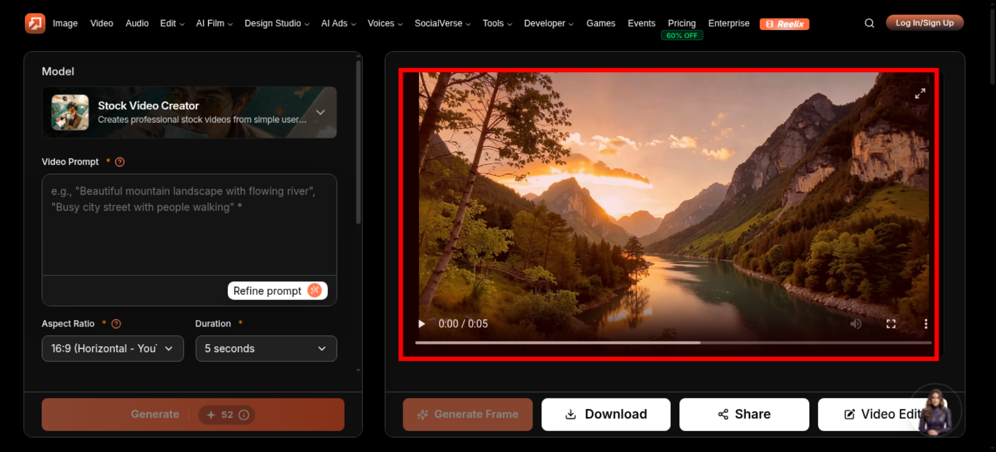Click the credits info icon next to 52
996x452 pixels.
click(244, 415)
